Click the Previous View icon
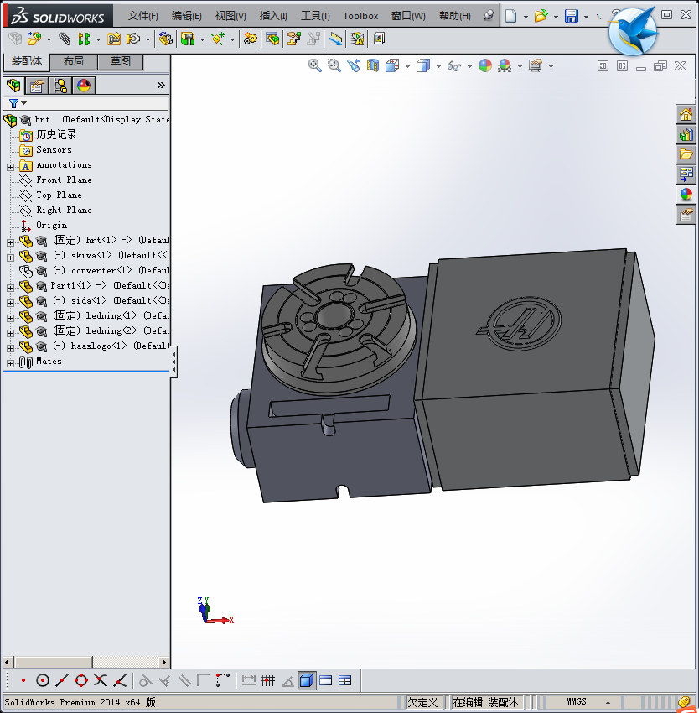699x713 pixels. coord(354,66)
